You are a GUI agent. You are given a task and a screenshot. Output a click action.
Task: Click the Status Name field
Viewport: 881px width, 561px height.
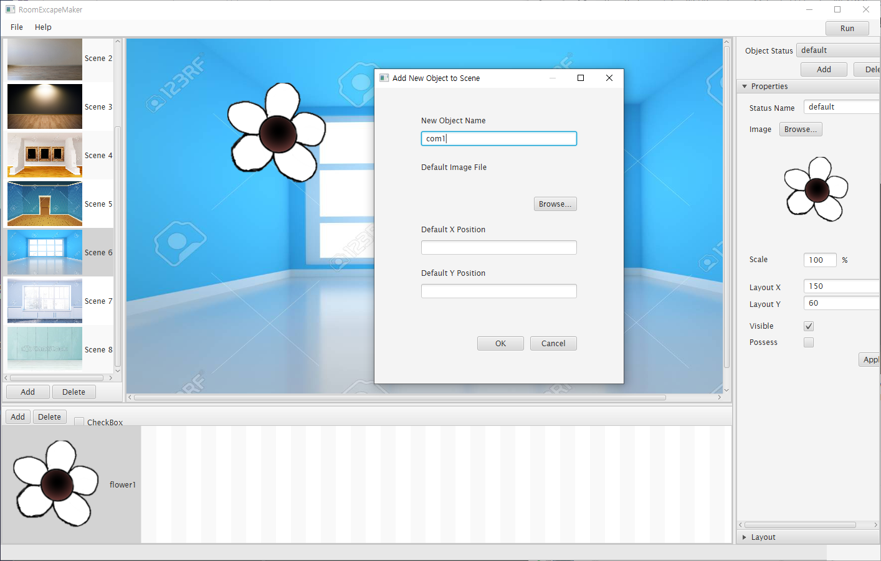(841, 107)
